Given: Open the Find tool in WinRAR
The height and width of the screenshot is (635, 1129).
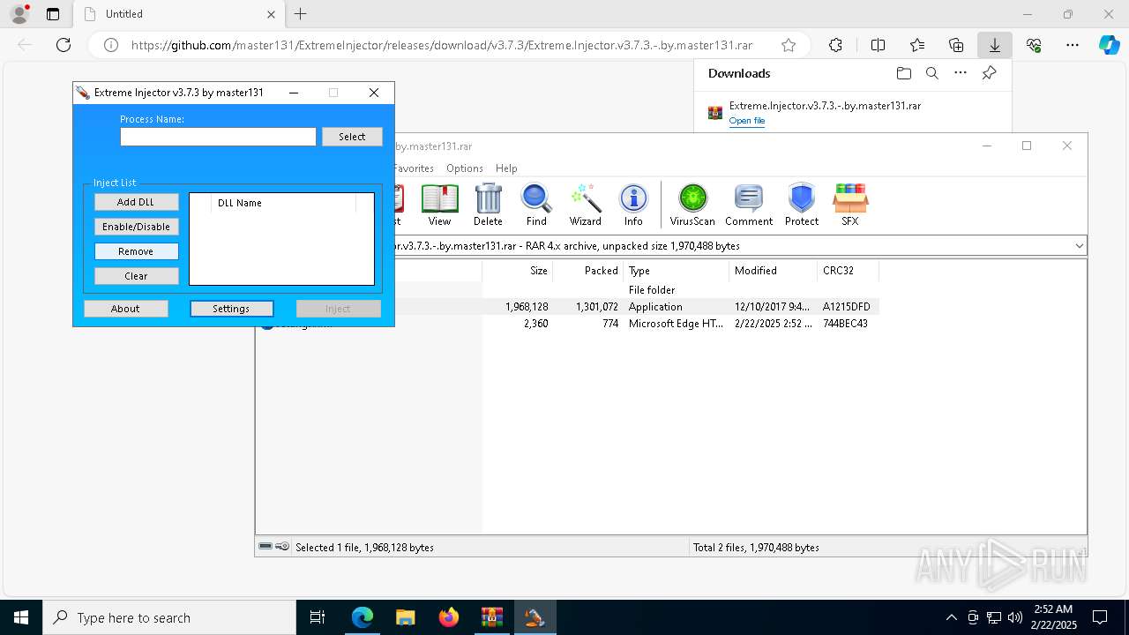Looking at the screenshot, I should [536, 205].
